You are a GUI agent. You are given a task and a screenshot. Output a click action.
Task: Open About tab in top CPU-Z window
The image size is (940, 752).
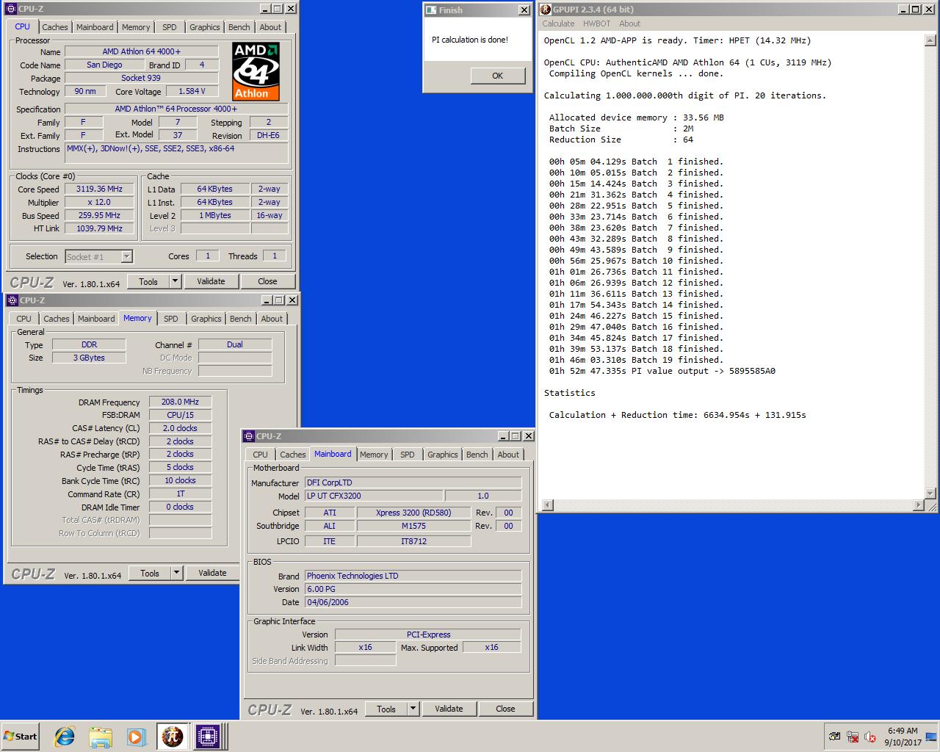pos(270,27)
